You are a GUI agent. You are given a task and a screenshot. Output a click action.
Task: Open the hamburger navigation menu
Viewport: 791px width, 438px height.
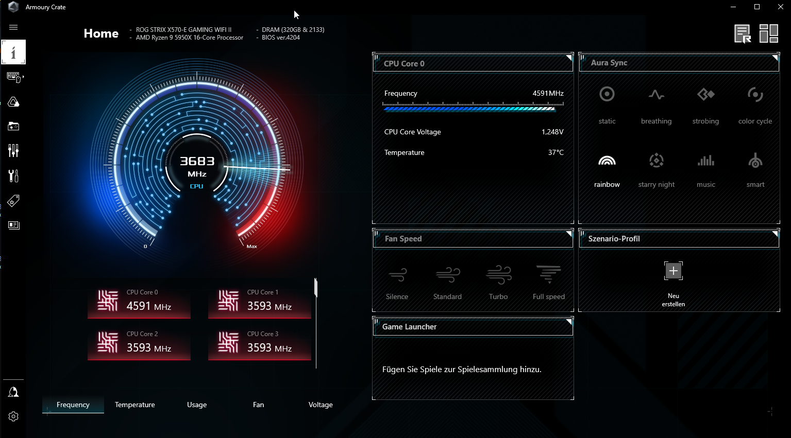click(13, 27)
